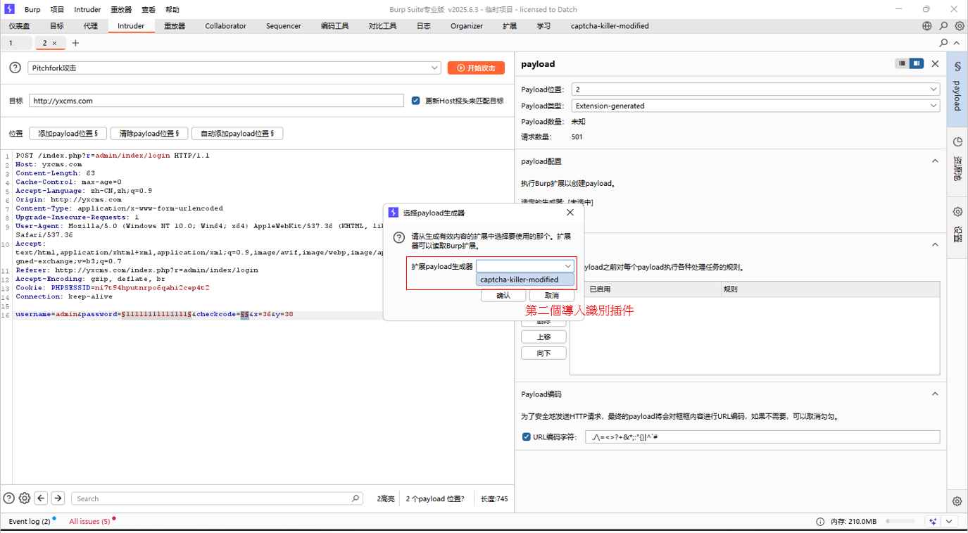Expand the dropdown next to AI sparkle icon

coord(950,522)
